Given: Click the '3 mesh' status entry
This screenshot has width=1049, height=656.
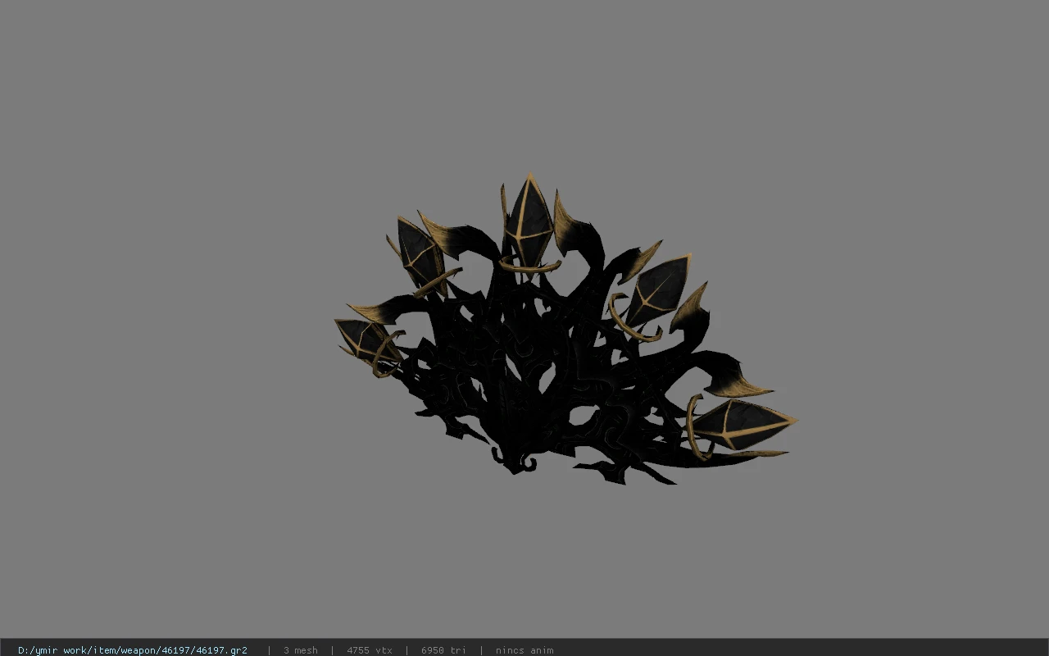Looking at the screenshot, I should tap(301, 650).
